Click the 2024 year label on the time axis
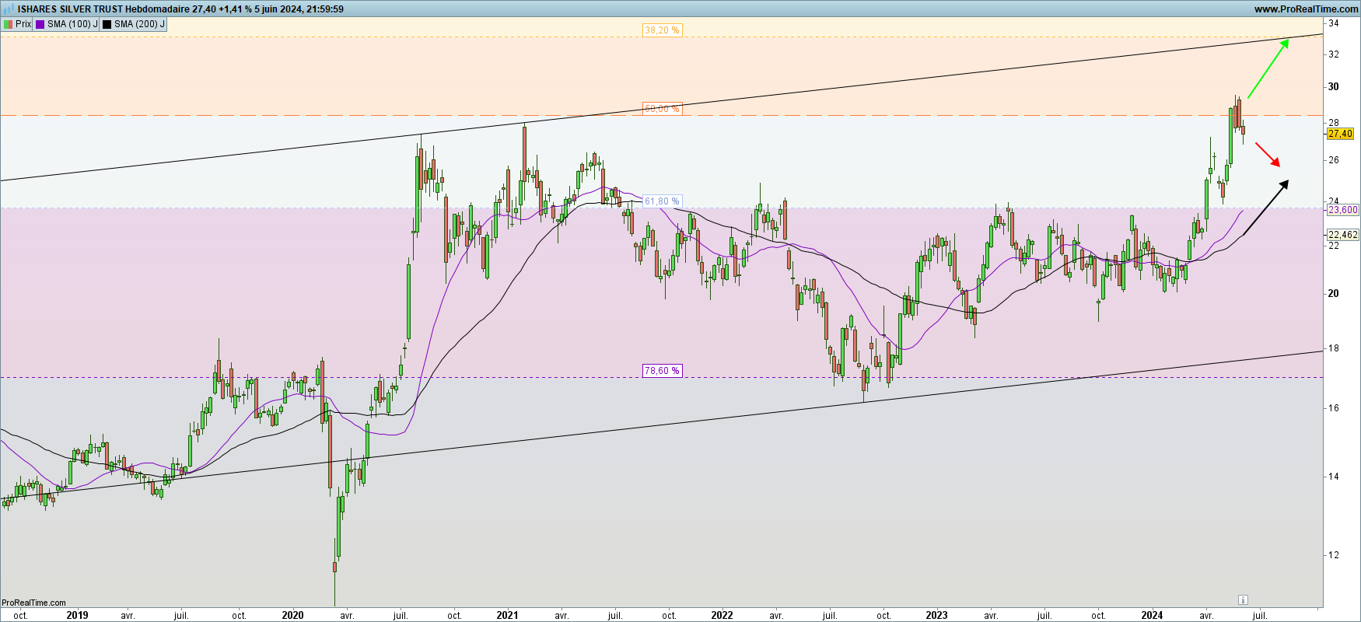 [1152, 615]
